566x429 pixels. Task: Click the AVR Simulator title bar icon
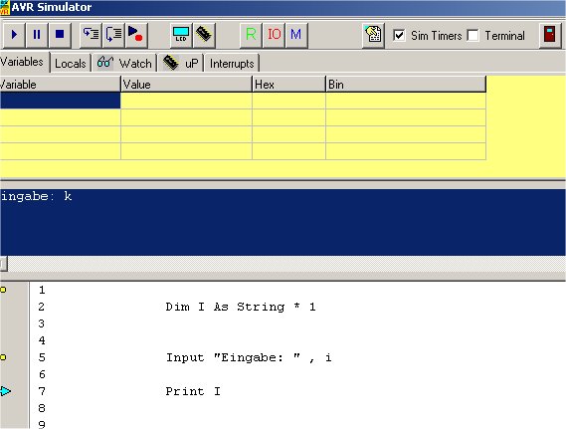tap(5, 7)
